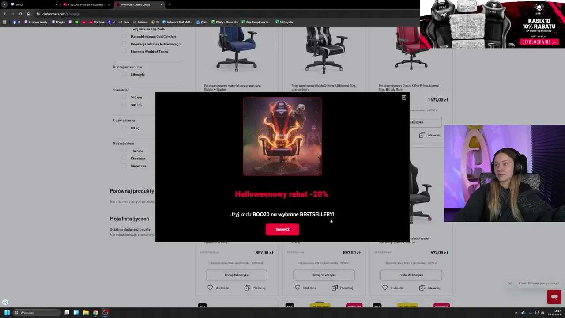The width and height of the screenshot is (565, 318).
Task: Check the 160 cm width filter
Action: point(124,105)
